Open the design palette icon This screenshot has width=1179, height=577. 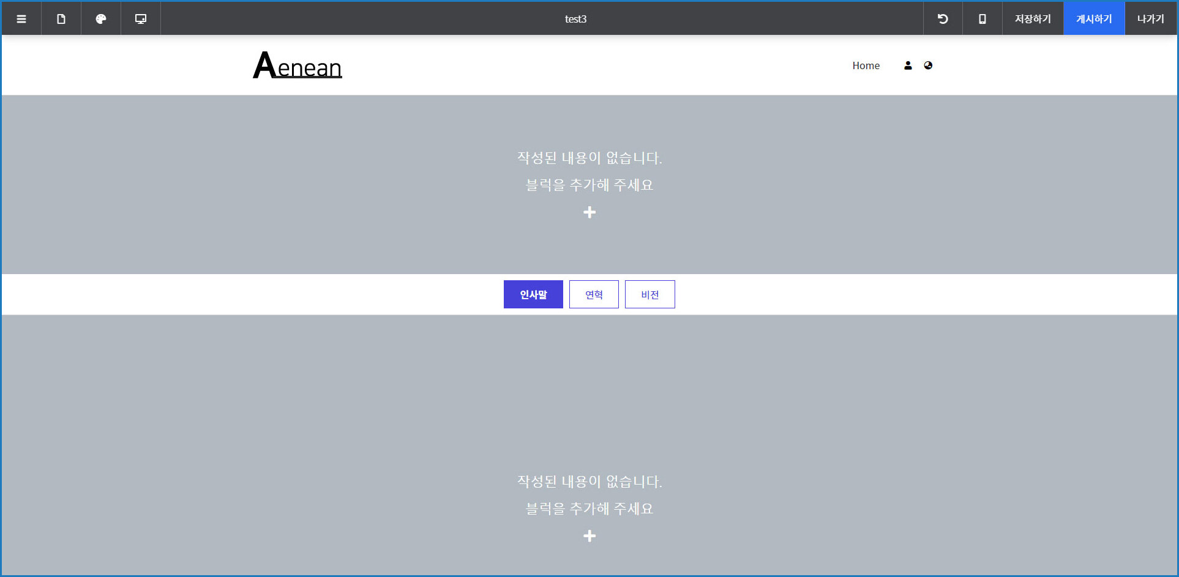(101, 19)
